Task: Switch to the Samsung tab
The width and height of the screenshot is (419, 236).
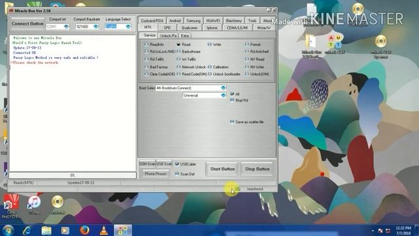Action: [193, 20]
